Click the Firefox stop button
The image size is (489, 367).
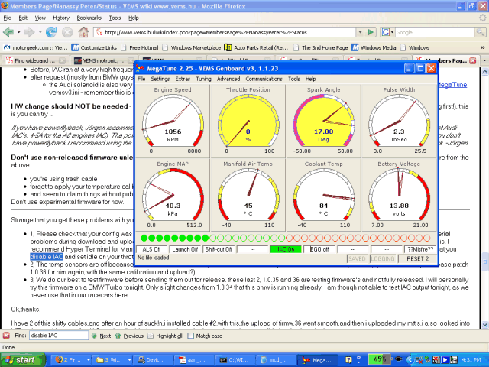66,32
